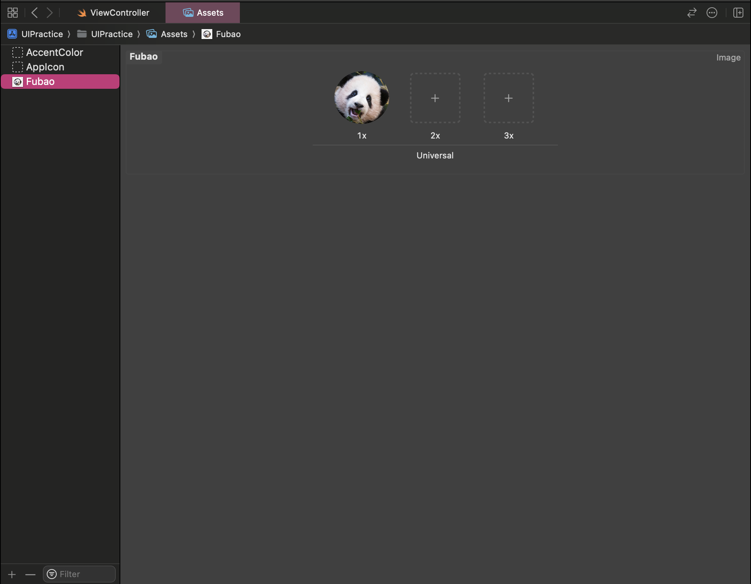
Task: Switch to the ViewController tab
Action: [x=113, y=13]
